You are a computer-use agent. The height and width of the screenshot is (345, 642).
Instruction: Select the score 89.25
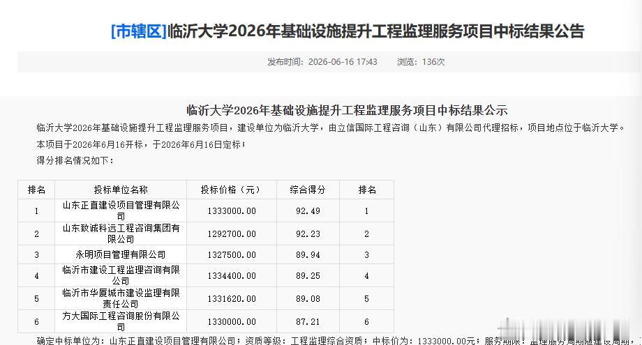coord(308,276)
